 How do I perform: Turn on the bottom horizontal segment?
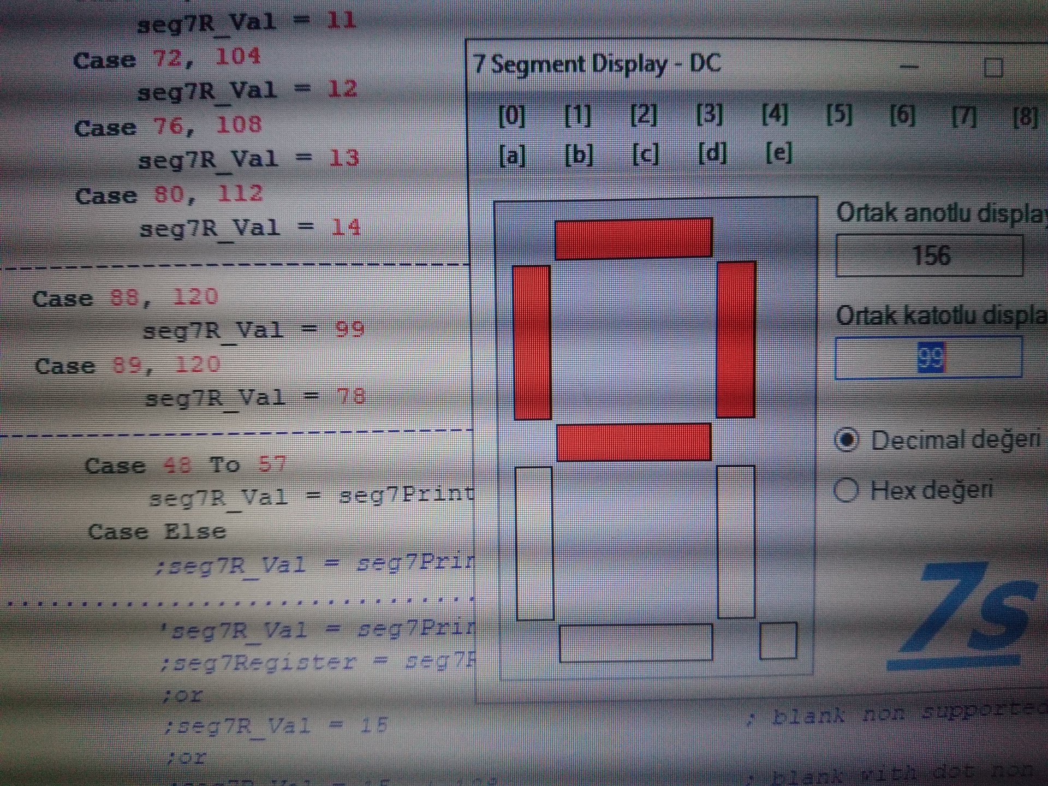636,643
